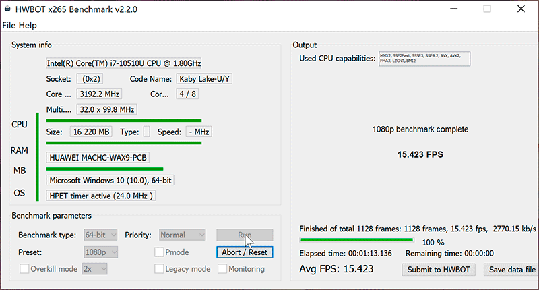Click the cores/threads 4 / 8 field
The height and width of the screenshot is (290, 539).
187,94
